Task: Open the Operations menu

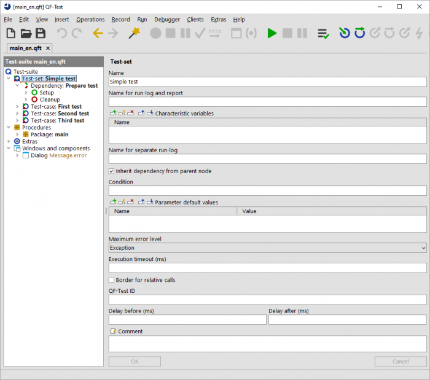Action: 90,20
